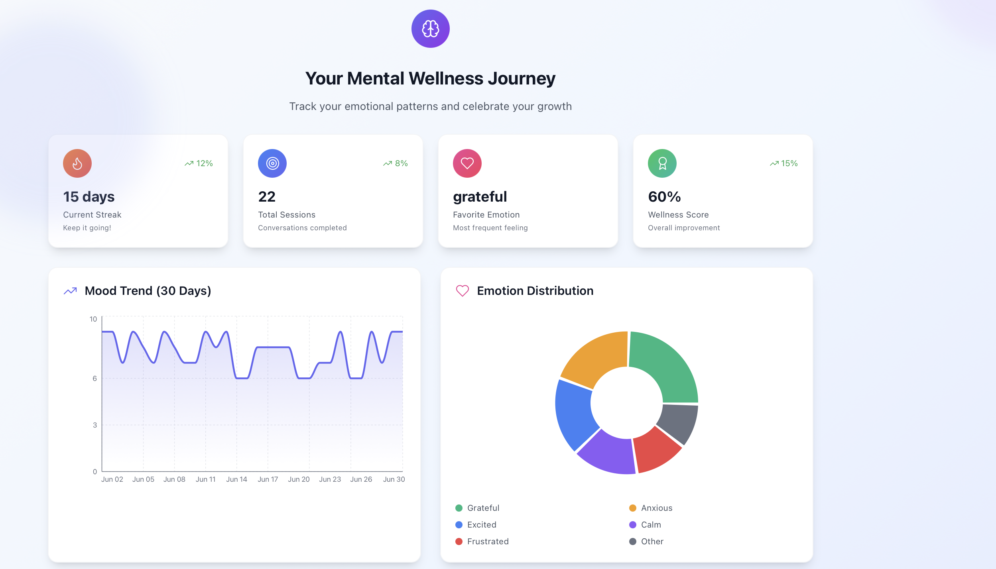This screenshot has width=996, height=569.
Task: Click the blue target sessions icon
Action: 272,163
